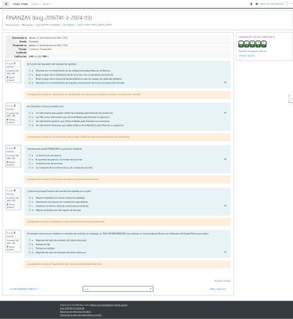The height and width of the screenshot is (319, 293).
Task: Select option a of question 2
Action: pos(30,113)
